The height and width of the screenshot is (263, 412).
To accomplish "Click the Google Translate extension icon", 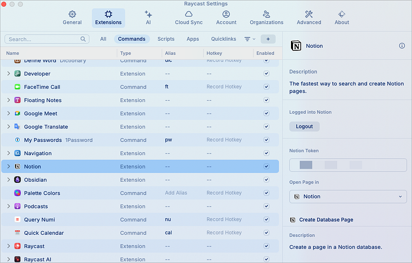I will coord(18,127).
